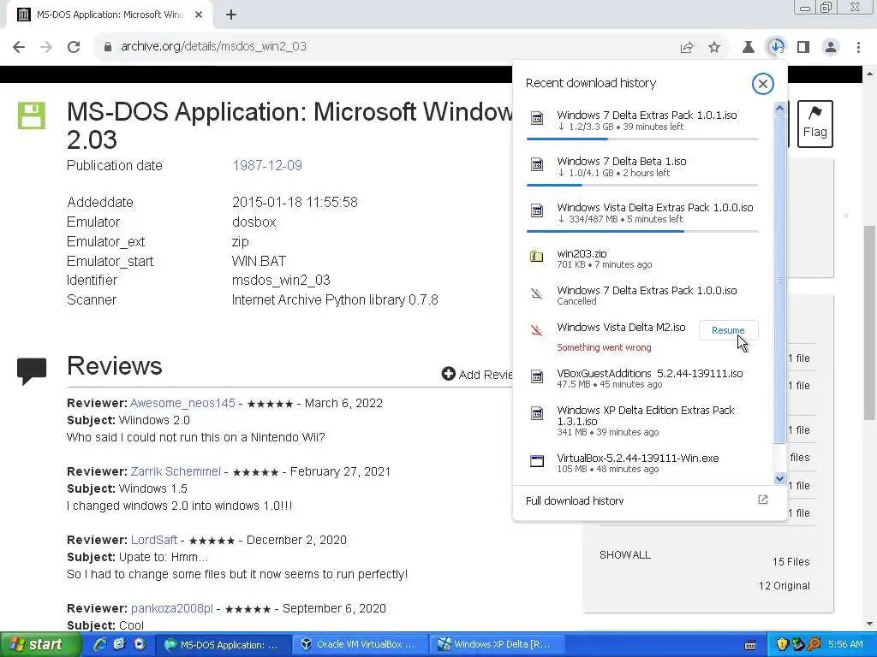The height and width of the screenshot is (657, 877).
Task: Open the side panel icon
Action: click(x=803, y=48)
